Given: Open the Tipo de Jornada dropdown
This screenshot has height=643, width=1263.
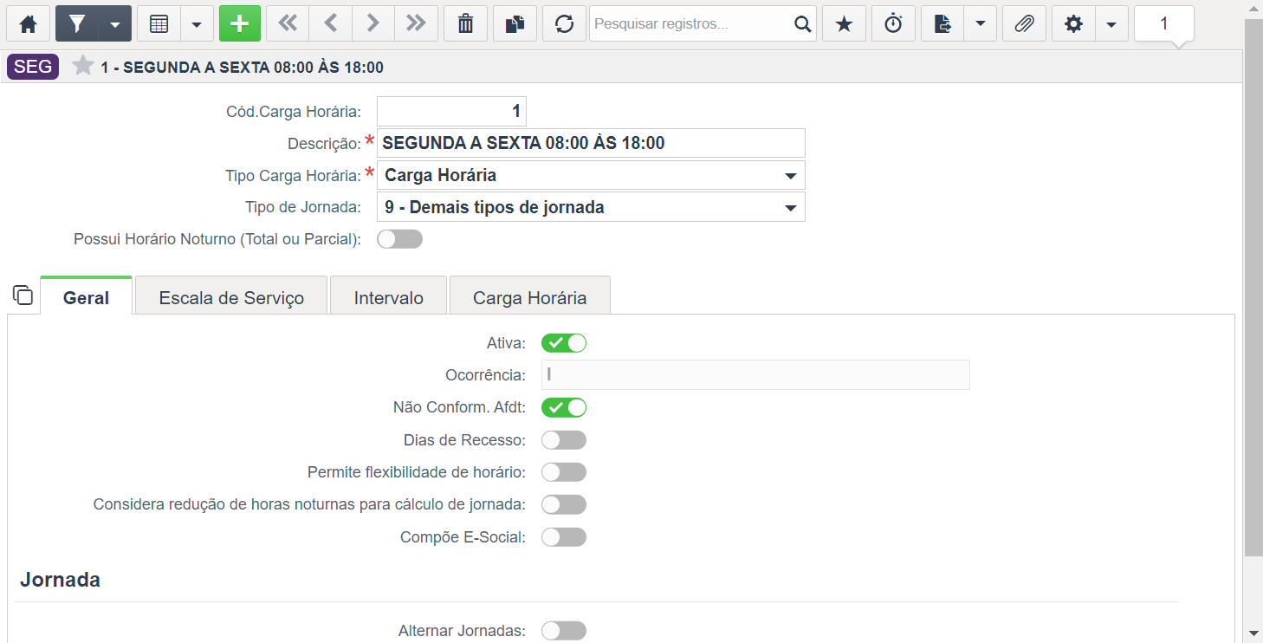Looking at the screenshot, I should pos(591,207).
